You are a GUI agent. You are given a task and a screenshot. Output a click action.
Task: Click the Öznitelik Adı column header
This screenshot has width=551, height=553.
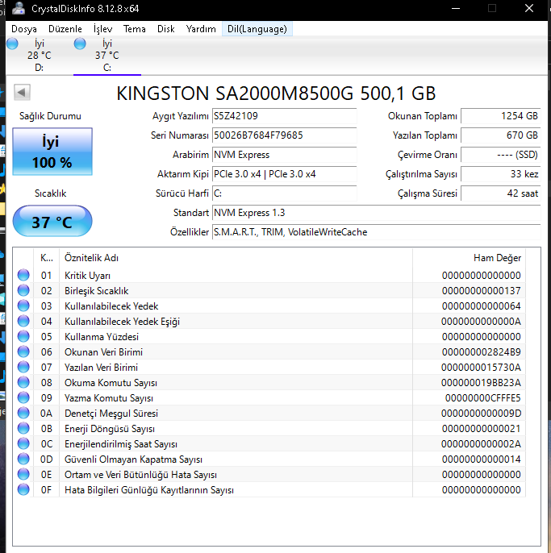pyautogui.click(x=236, y=258)
